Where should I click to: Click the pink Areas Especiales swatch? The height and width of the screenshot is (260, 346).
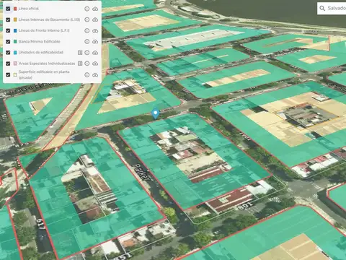(x=15, y=64)
